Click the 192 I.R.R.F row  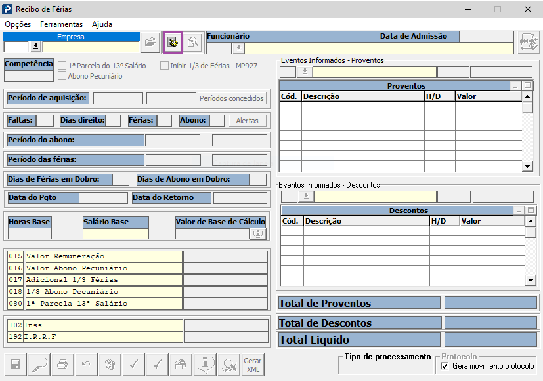click(x=138, y=337)
